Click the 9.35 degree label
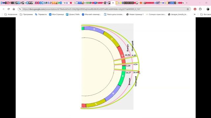 tap(134, 55)
